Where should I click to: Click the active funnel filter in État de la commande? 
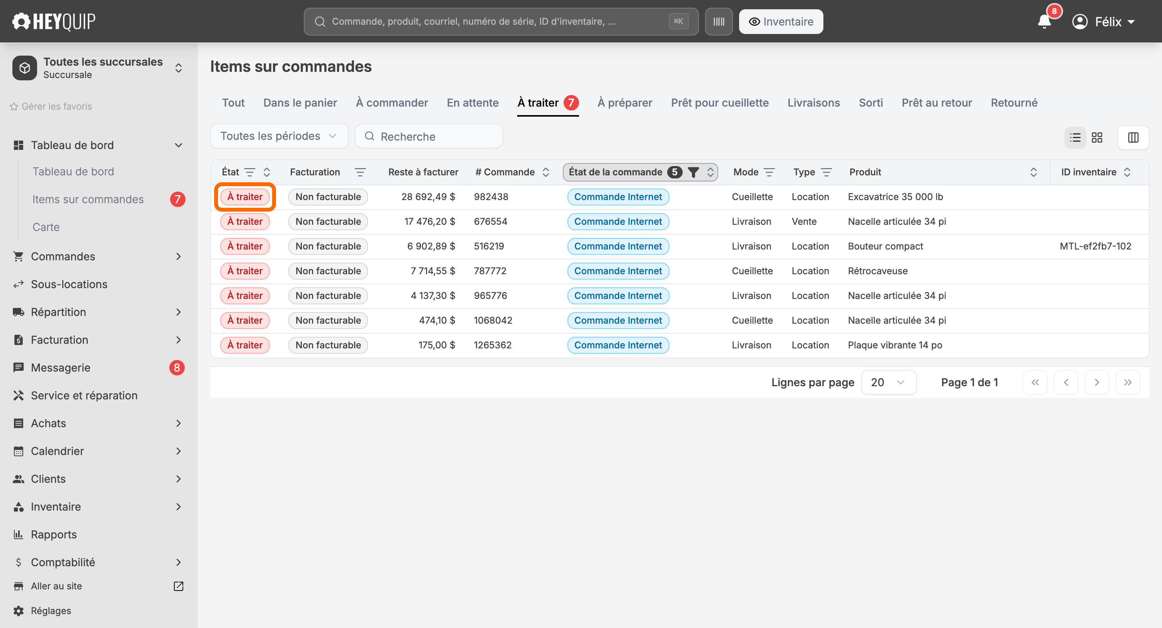click(x=693, y=172)
